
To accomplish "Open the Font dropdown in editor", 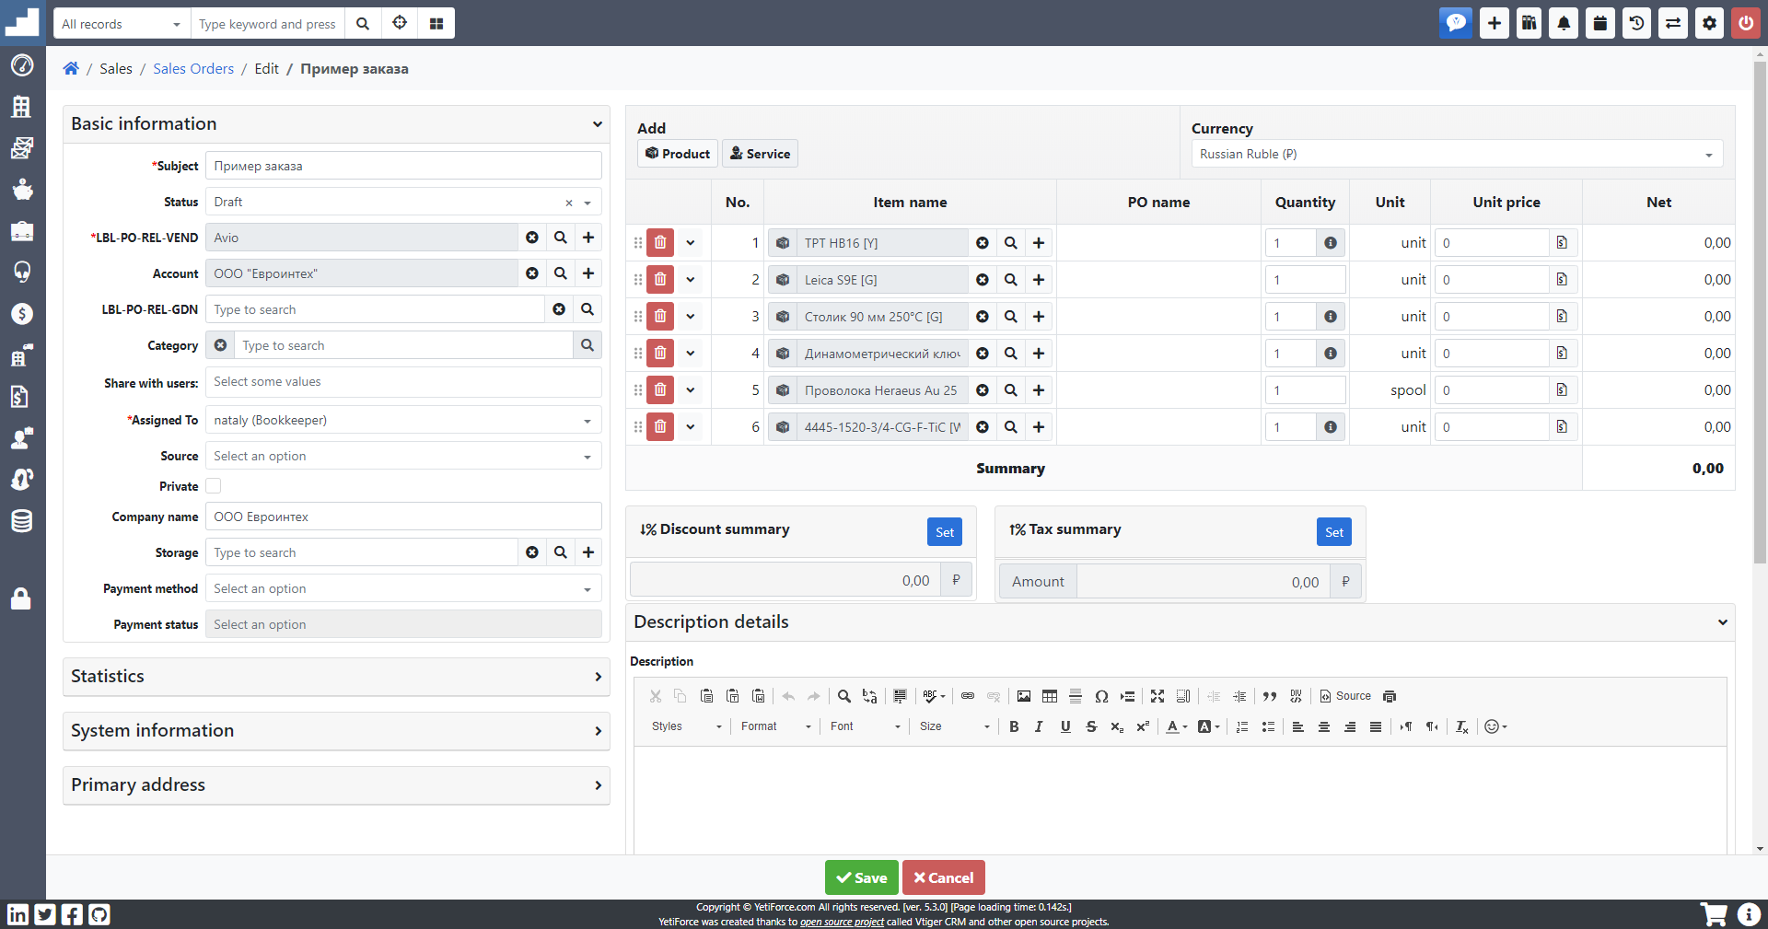I will (x=865, y=726).
